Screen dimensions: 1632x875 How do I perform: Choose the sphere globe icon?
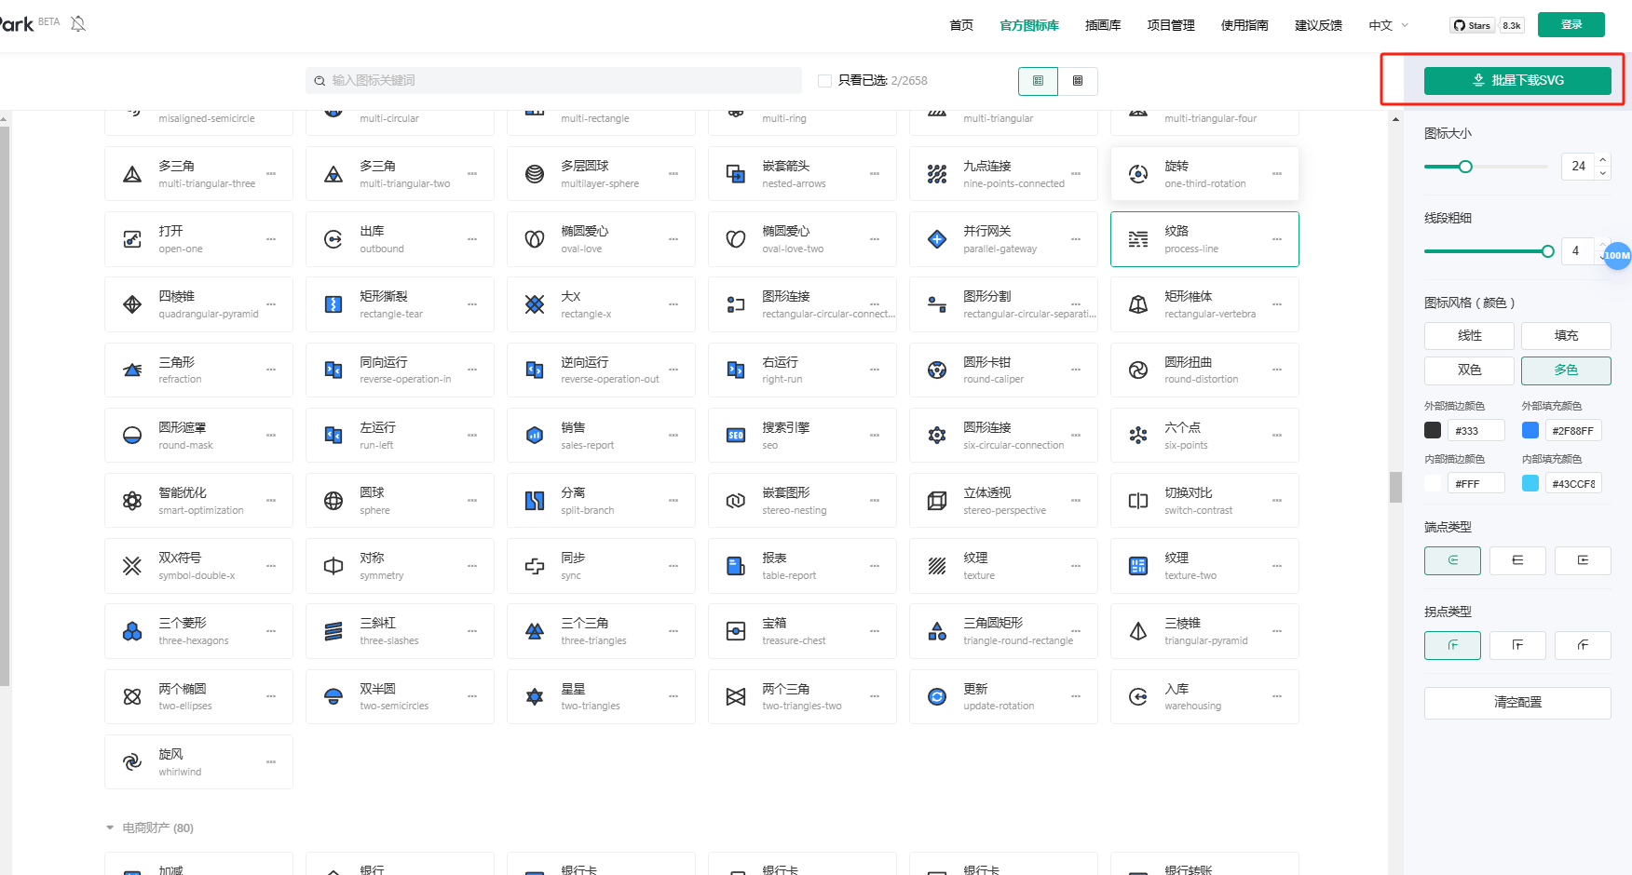point(400,501)
